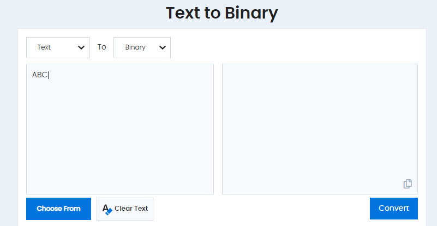
Task: Open the Binary target format dropdown
Action: point(142,47)
